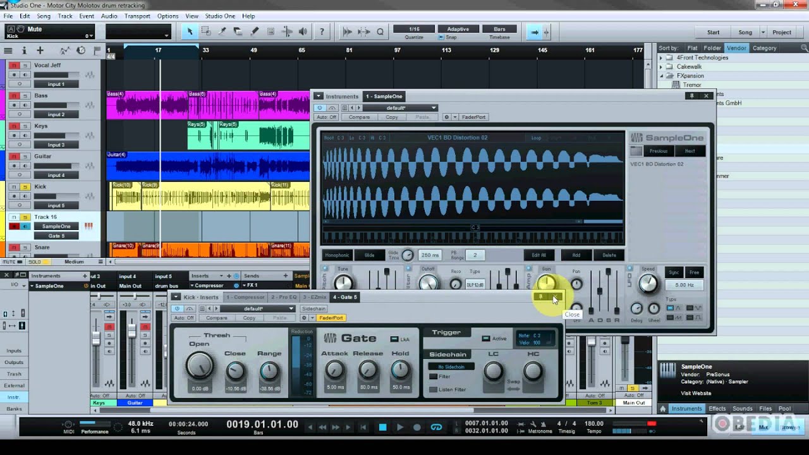Screen dimensions: 809x455
Task: Enable the Gate Filter checkbox
Action: [x=434, y=377]
